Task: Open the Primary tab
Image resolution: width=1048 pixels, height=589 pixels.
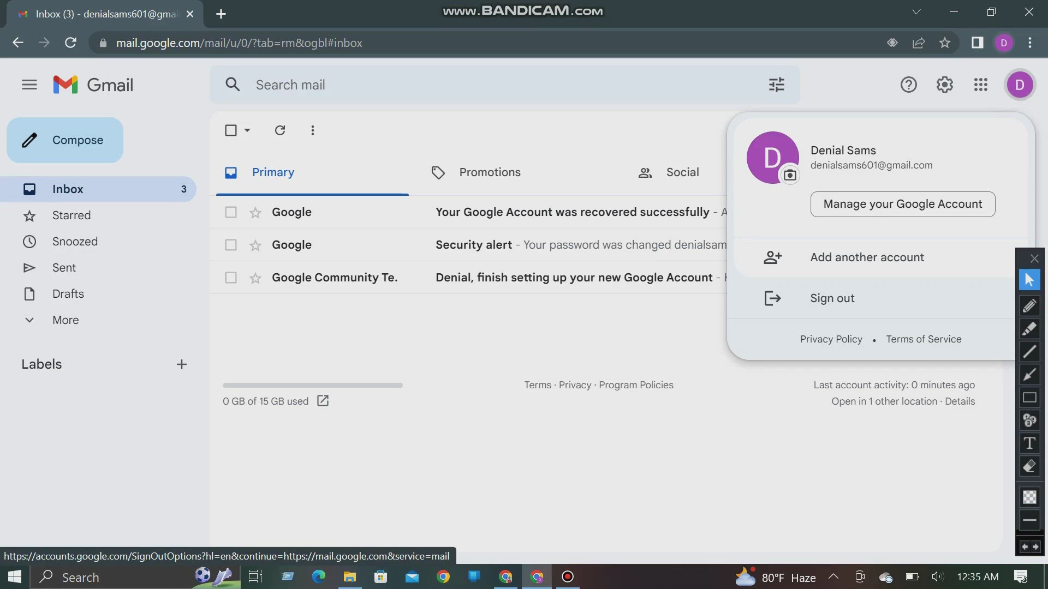Action: click(312, 172)
